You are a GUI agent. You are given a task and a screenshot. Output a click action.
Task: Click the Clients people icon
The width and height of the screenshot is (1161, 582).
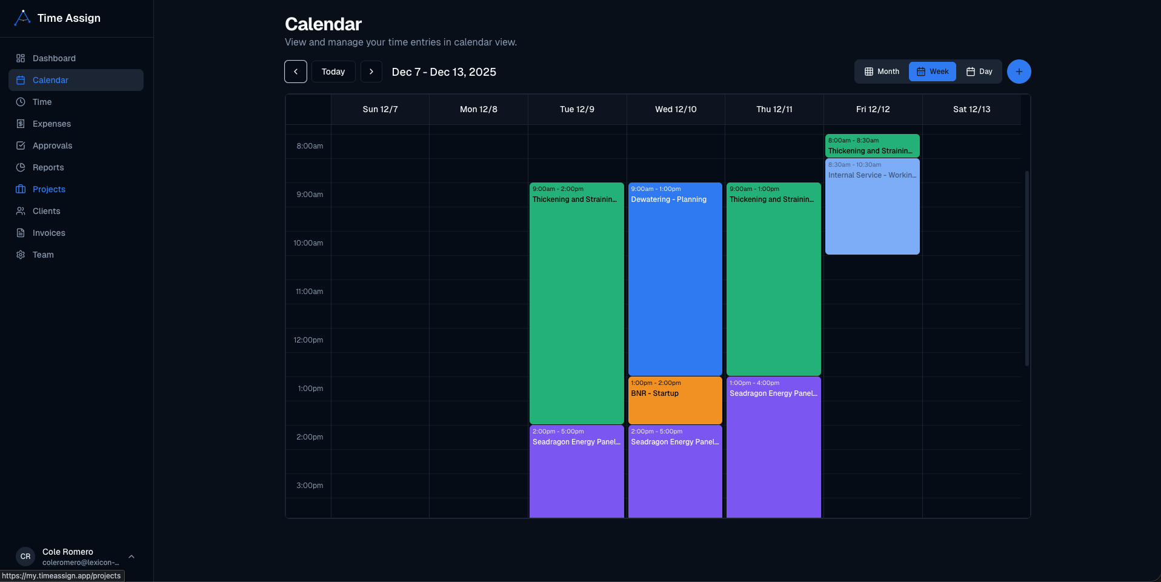tap(21, 211)
